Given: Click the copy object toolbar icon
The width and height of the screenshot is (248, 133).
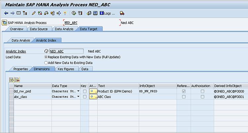Looking at the screenshot, I should (53, 13).
